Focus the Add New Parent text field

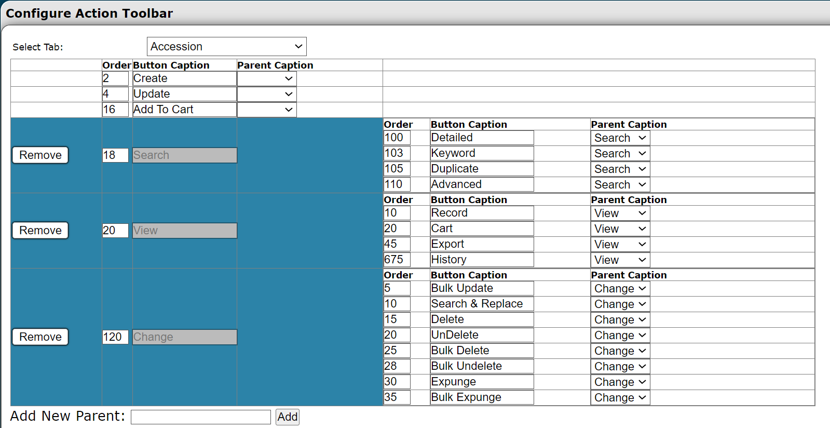point(200,417)
